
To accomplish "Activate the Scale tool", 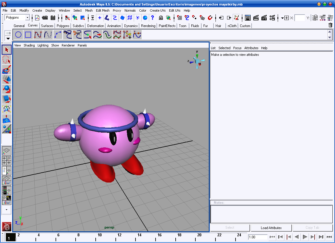I will coord(7,99).
